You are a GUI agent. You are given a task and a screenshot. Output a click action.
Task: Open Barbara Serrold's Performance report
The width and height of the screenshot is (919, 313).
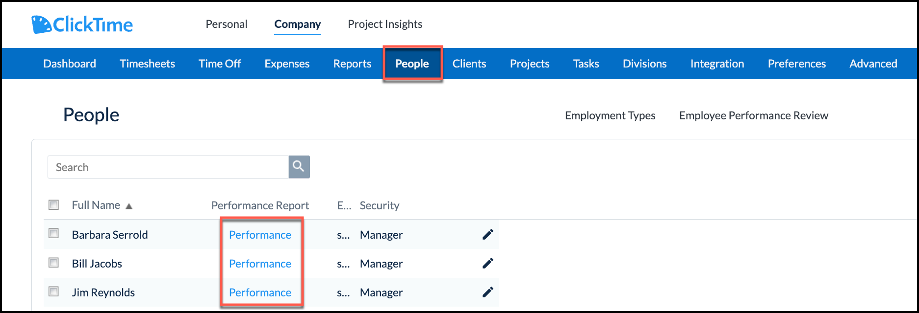[x=260, y=235]
